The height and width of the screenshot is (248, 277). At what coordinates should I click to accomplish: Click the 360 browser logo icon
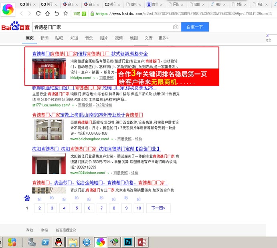point(8,9)
